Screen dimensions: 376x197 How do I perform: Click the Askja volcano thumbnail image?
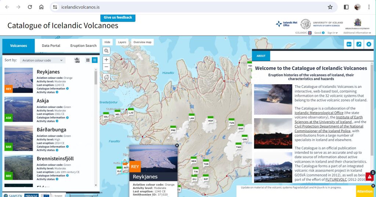[18, 109]
